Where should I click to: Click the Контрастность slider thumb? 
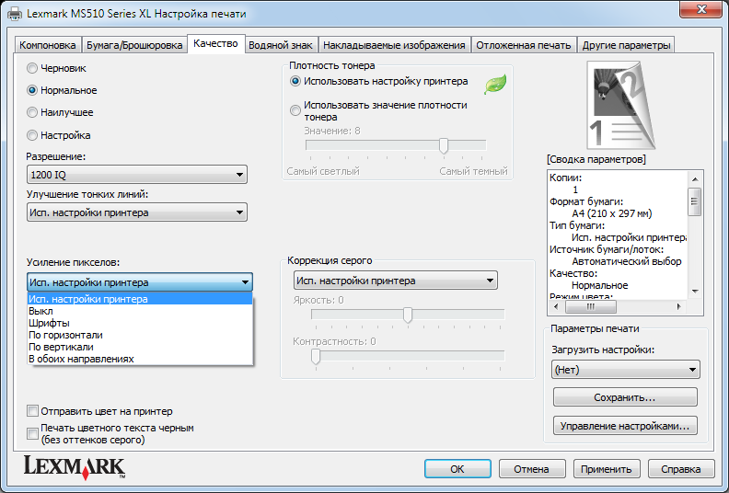point(316,356)
